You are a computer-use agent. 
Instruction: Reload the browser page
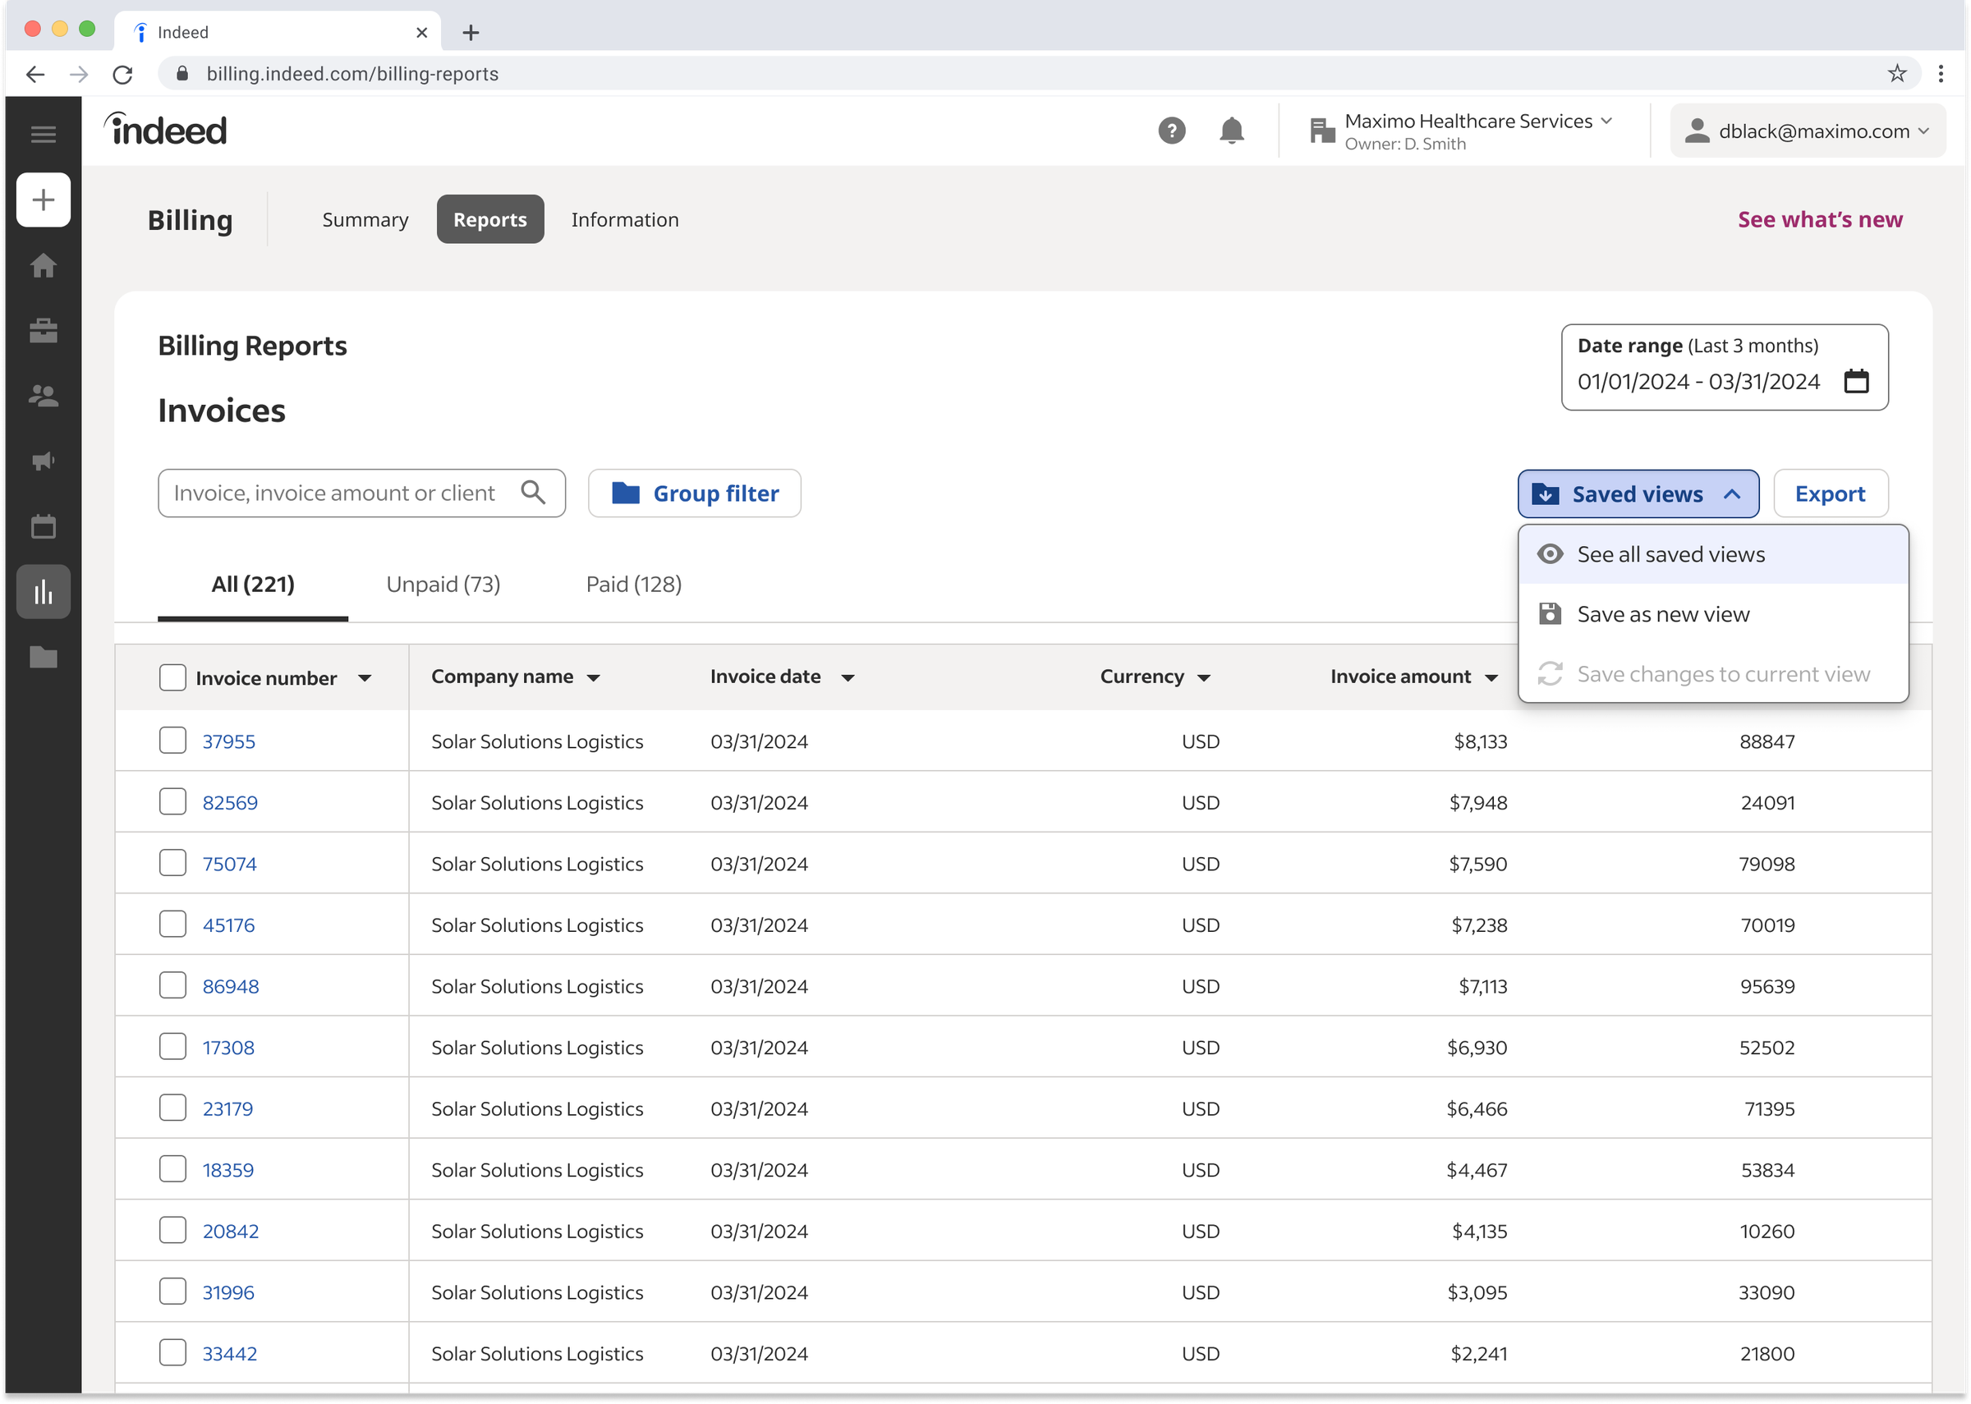pos(122,75)
